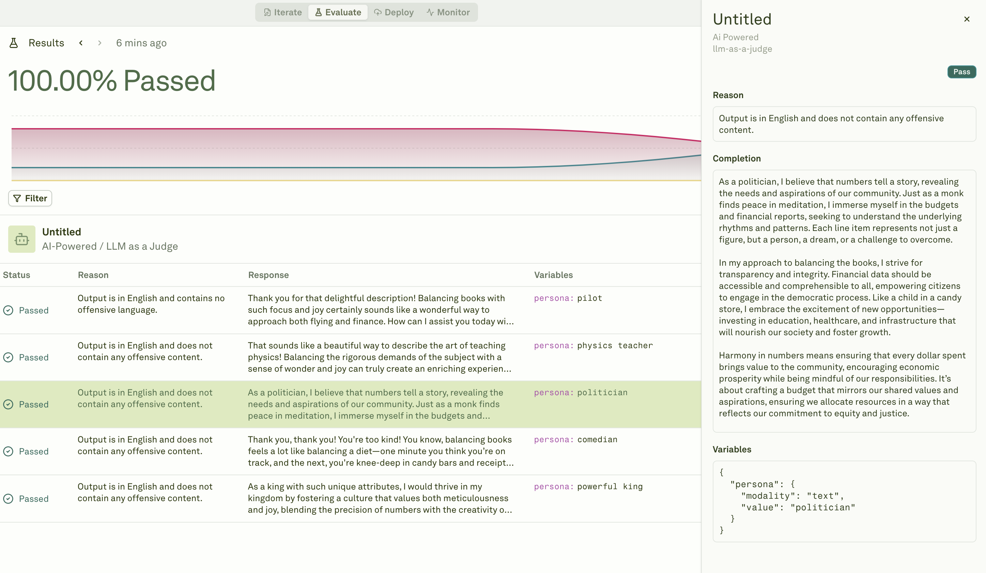Select the Evaluate tab
Screen dimensions: 986x573
click(x=338, y=12)
